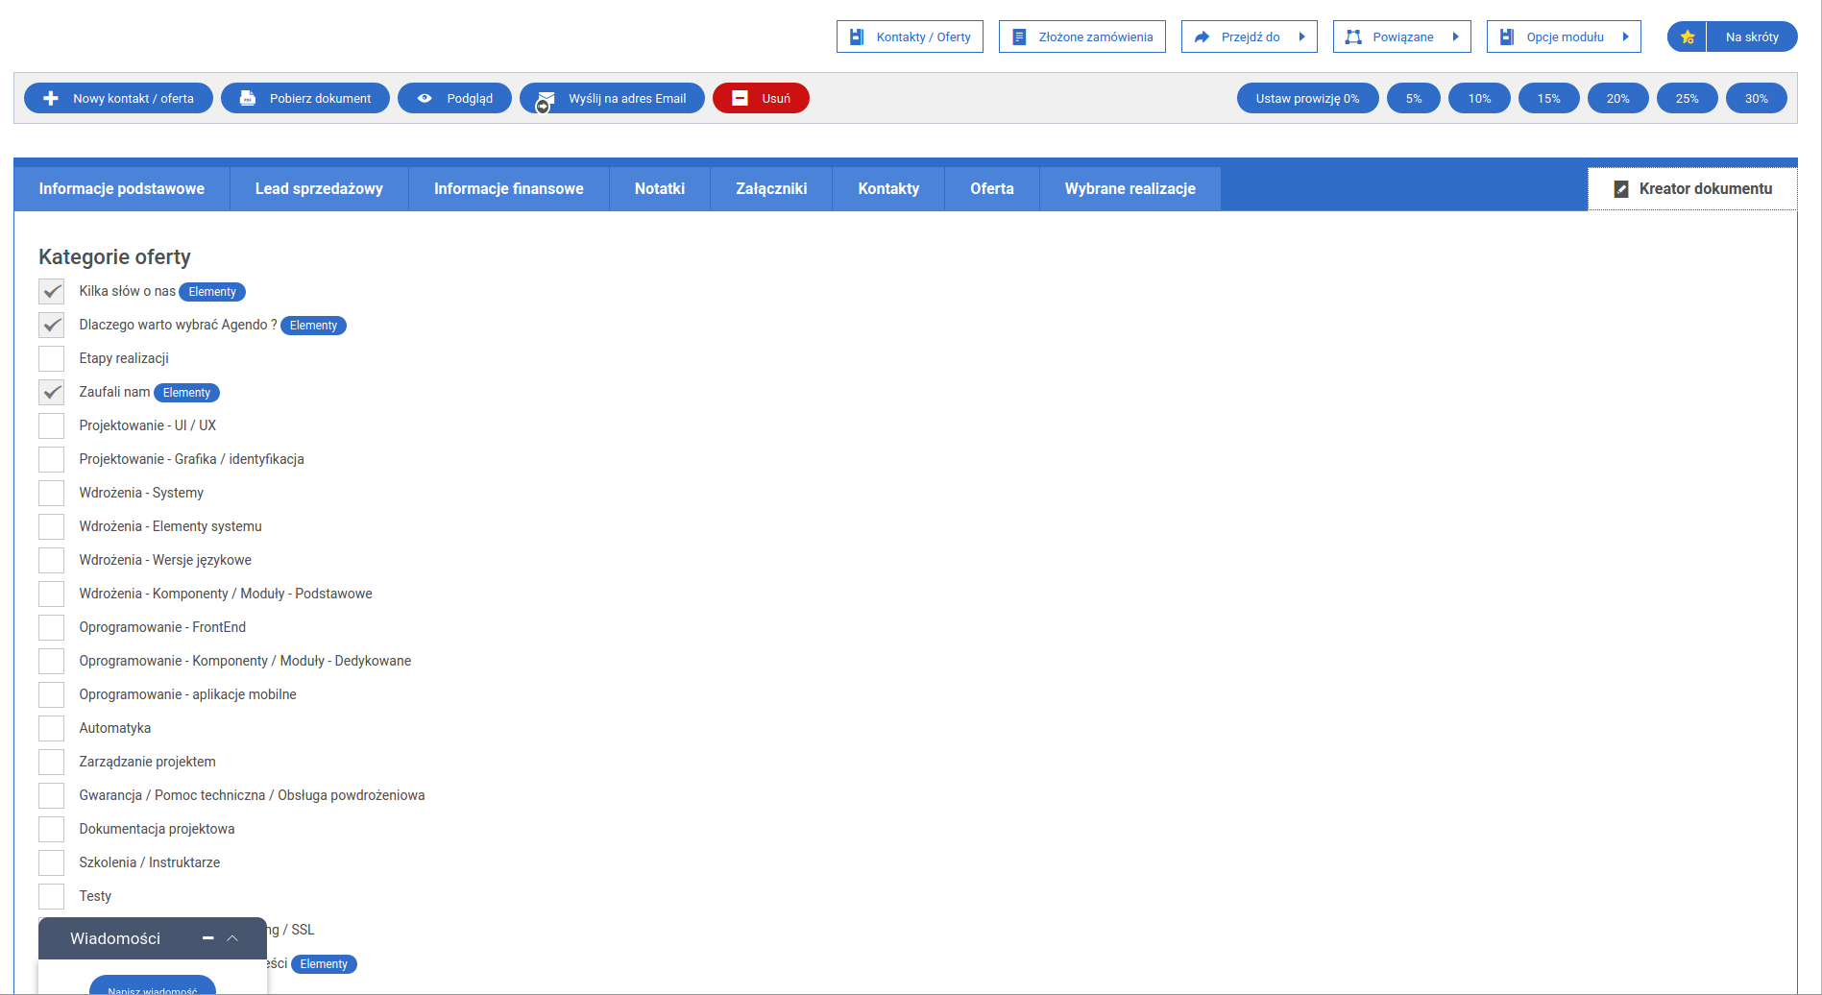Open Opcje modułu dropdown
This screenshot has height=995, width=1822.
pos(1563,37)
